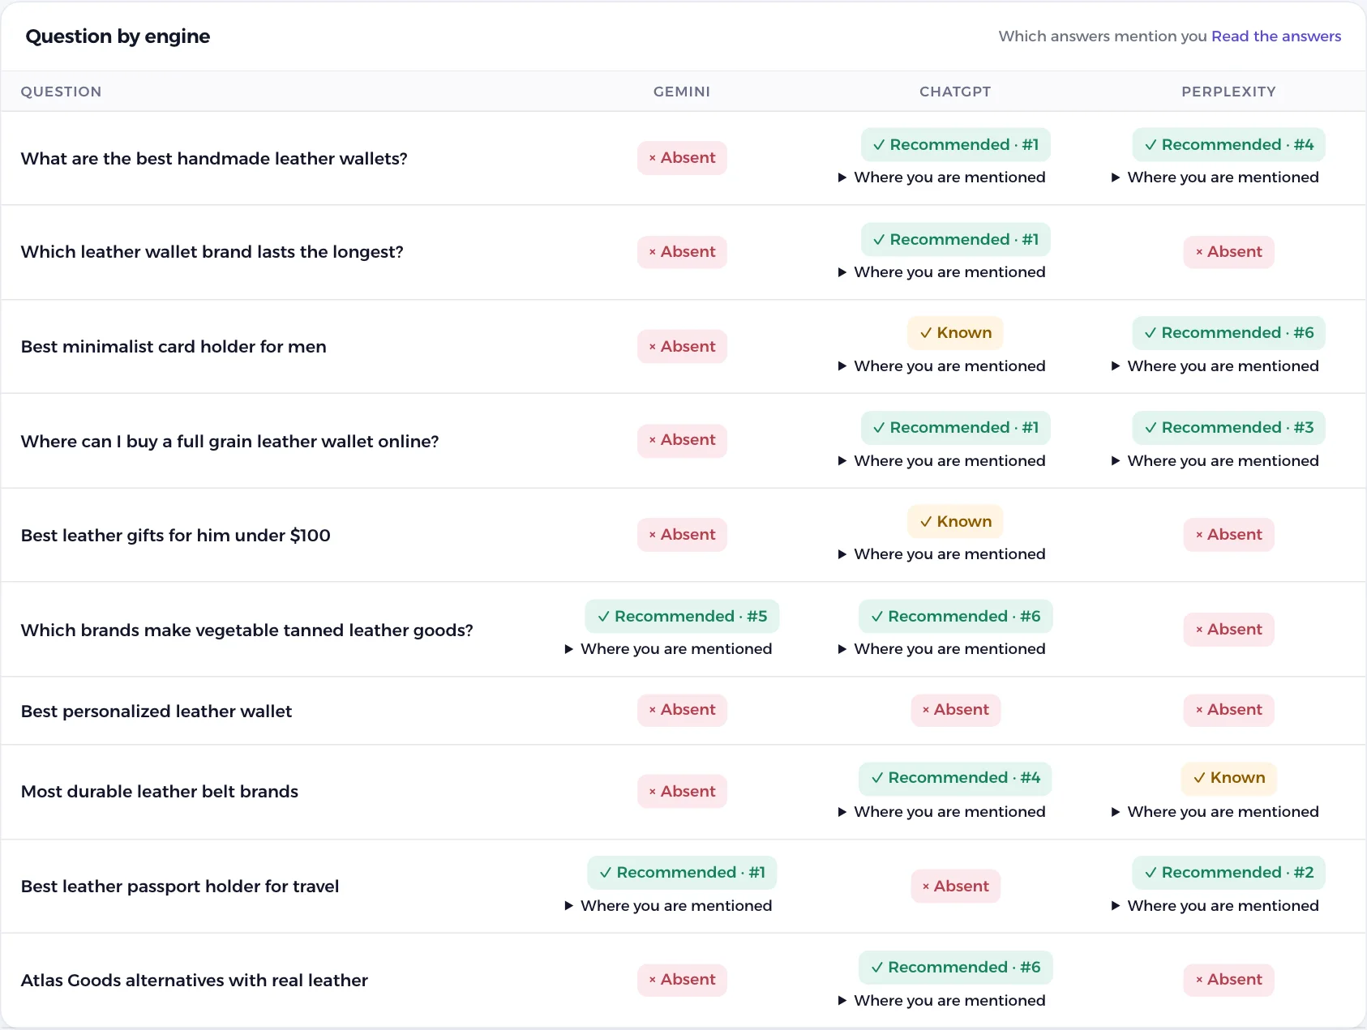The height and width of the screenshot is (1030, 1367).
Task: Click the question 'Most durable leather belt brands'
Action: pyautogui.click(x=160, y=791)
